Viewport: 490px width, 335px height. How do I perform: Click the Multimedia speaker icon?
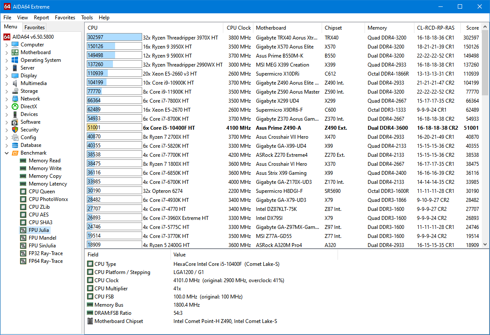pyautogui.click(x=15, y=83)
